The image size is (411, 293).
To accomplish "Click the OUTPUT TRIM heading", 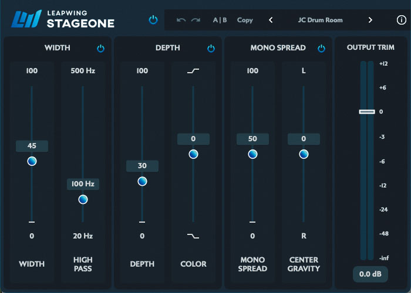I will click(370, 47).
